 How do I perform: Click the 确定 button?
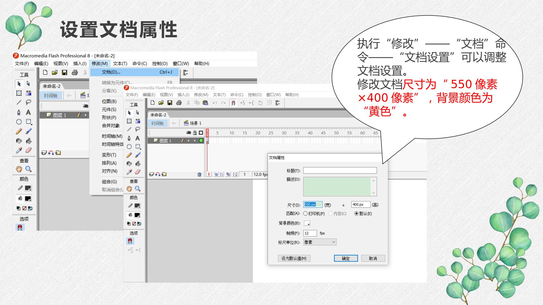(x=346, y=258)
